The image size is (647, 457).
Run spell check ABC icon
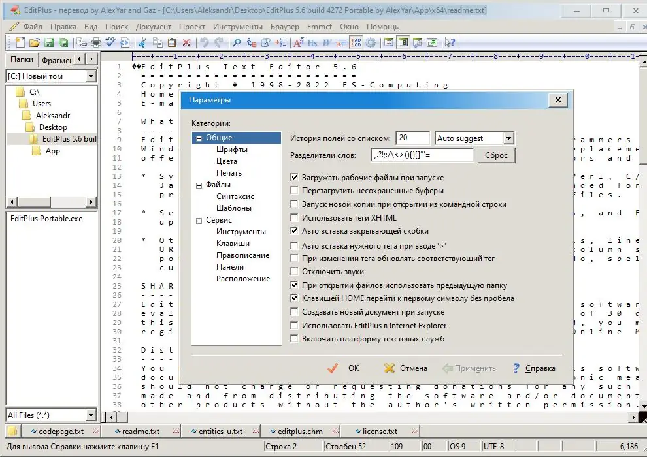110,42
